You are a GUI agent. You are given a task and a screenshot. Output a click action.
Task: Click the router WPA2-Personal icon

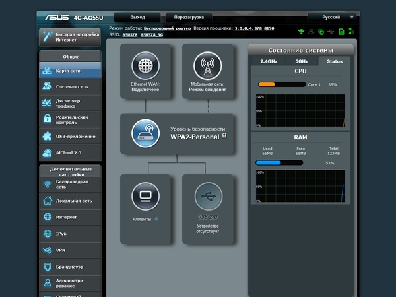coord(145,133)
